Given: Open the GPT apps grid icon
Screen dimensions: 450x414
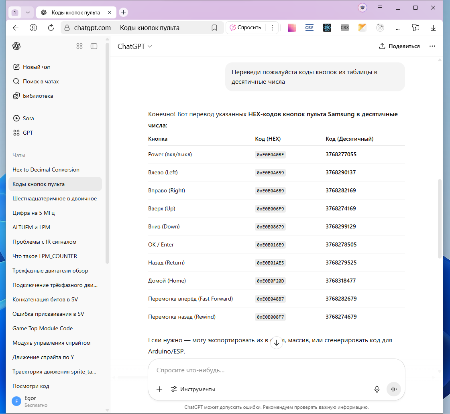Looking at the screenshot, I should pos(79,46).
